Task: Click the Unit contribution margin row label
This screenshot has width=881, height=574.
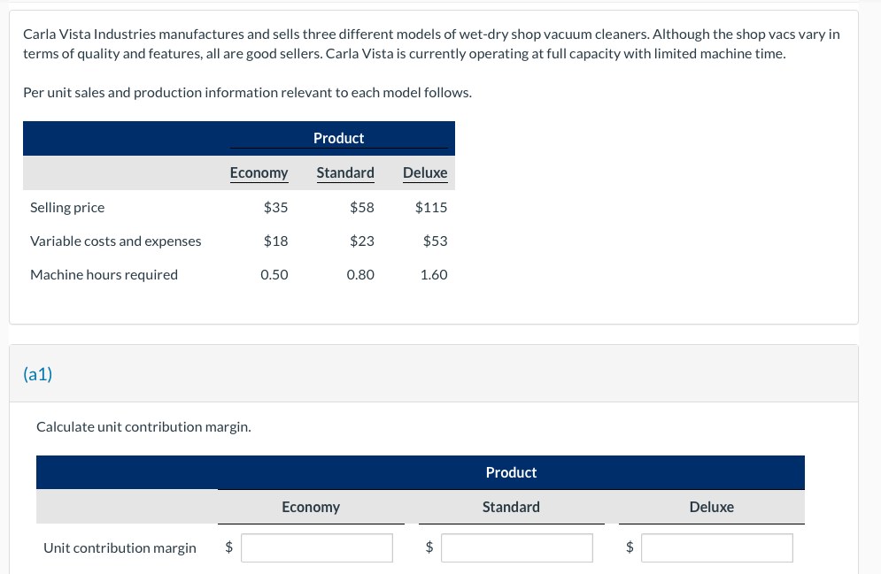Action: [x=120, y=547]
